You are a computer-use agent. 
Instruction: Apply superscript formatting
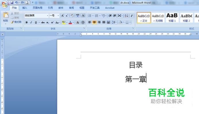coord(52,23)
